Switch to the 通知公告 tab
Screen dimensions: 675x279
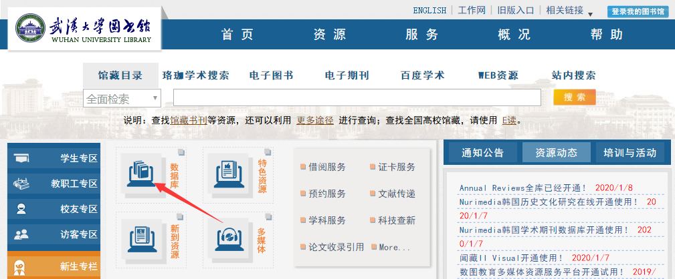482,152
